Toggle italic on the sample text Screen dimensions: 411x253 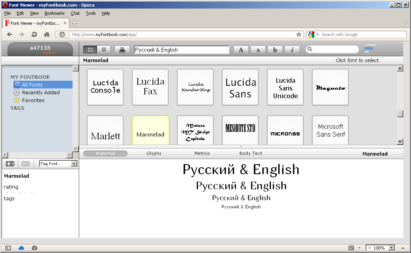[292, 50]
